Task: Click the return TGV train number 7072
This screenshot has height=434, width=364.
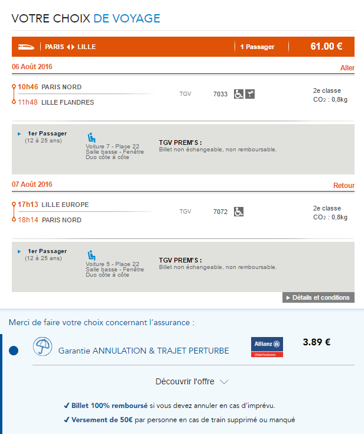Action: (x=220, y=212)
